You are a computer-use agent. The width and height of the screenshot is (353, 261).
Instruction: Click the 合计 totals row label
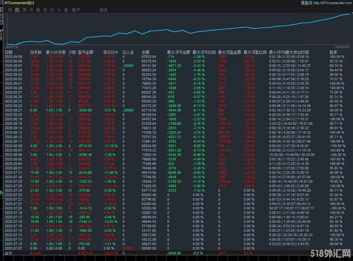point(9,253)
